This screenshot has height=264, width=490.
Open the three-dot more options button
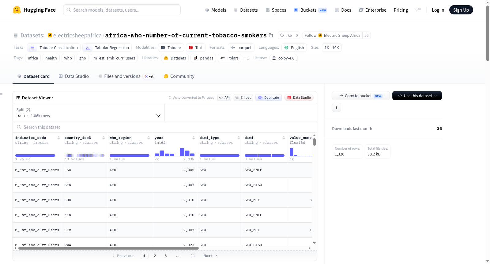(337, 107)
